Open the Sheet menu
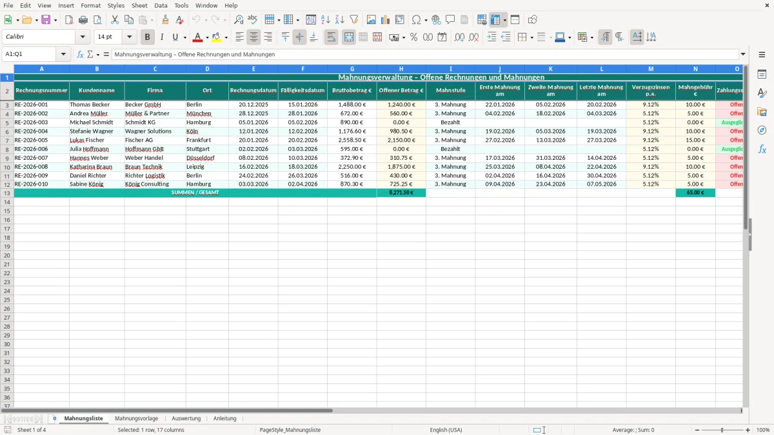The image size is (774, 435). tap(139, 5)
